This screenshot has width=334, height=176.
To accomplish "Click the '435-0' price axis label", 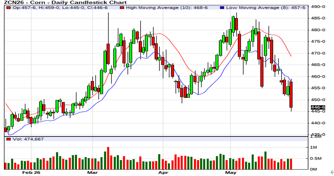I will [x=318, y=135].
